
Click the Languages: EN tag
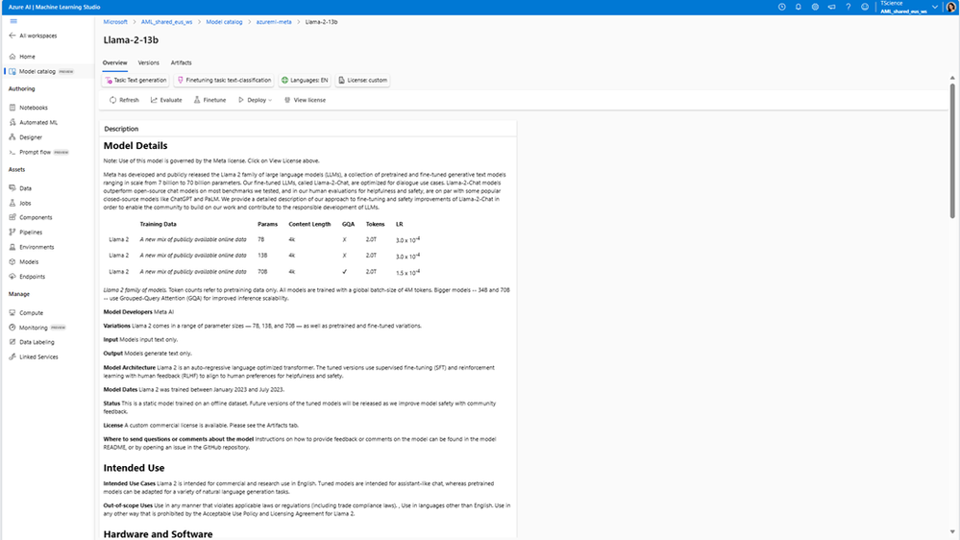tap(305, 80)
